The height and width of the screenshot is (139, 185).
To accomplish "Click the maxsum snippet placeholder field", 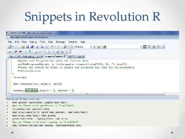I will [x=72, y=90].
